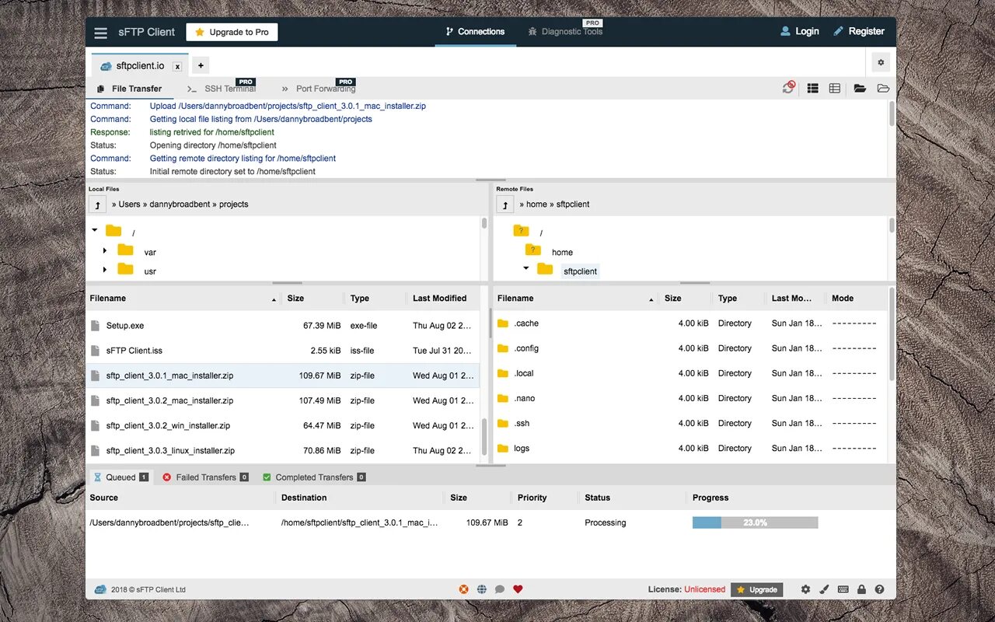Click the Upgrade to Pro button

tap(232, 32)
